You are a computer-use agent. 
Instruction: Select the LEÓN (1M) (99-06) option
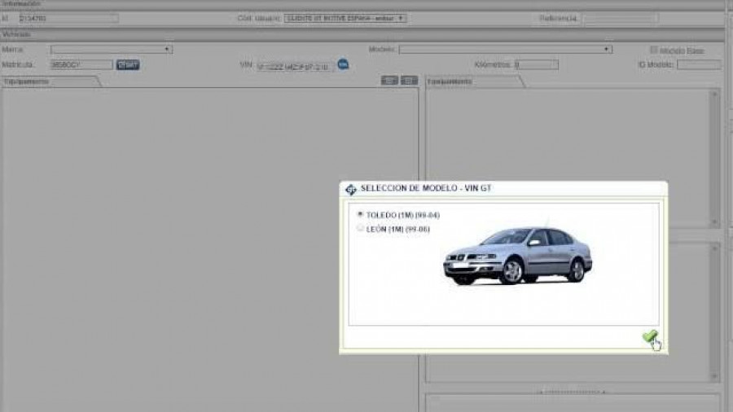360,229
